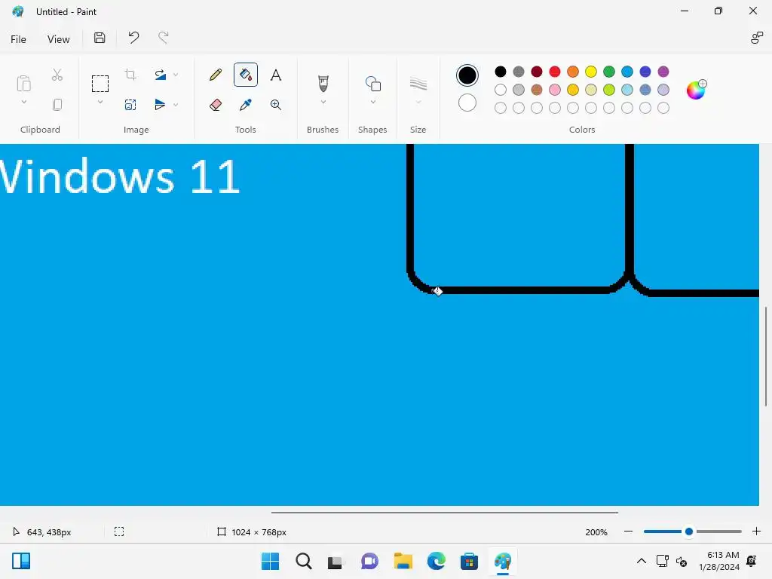772x579 pixels.
Task: Click the Copy icon
Action: point(57,104)
